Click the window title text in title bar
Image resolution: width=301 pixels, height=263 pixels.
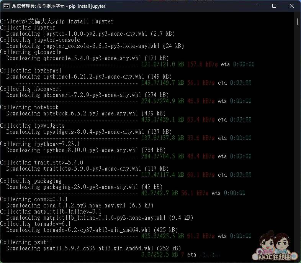[x=59, y=6]
